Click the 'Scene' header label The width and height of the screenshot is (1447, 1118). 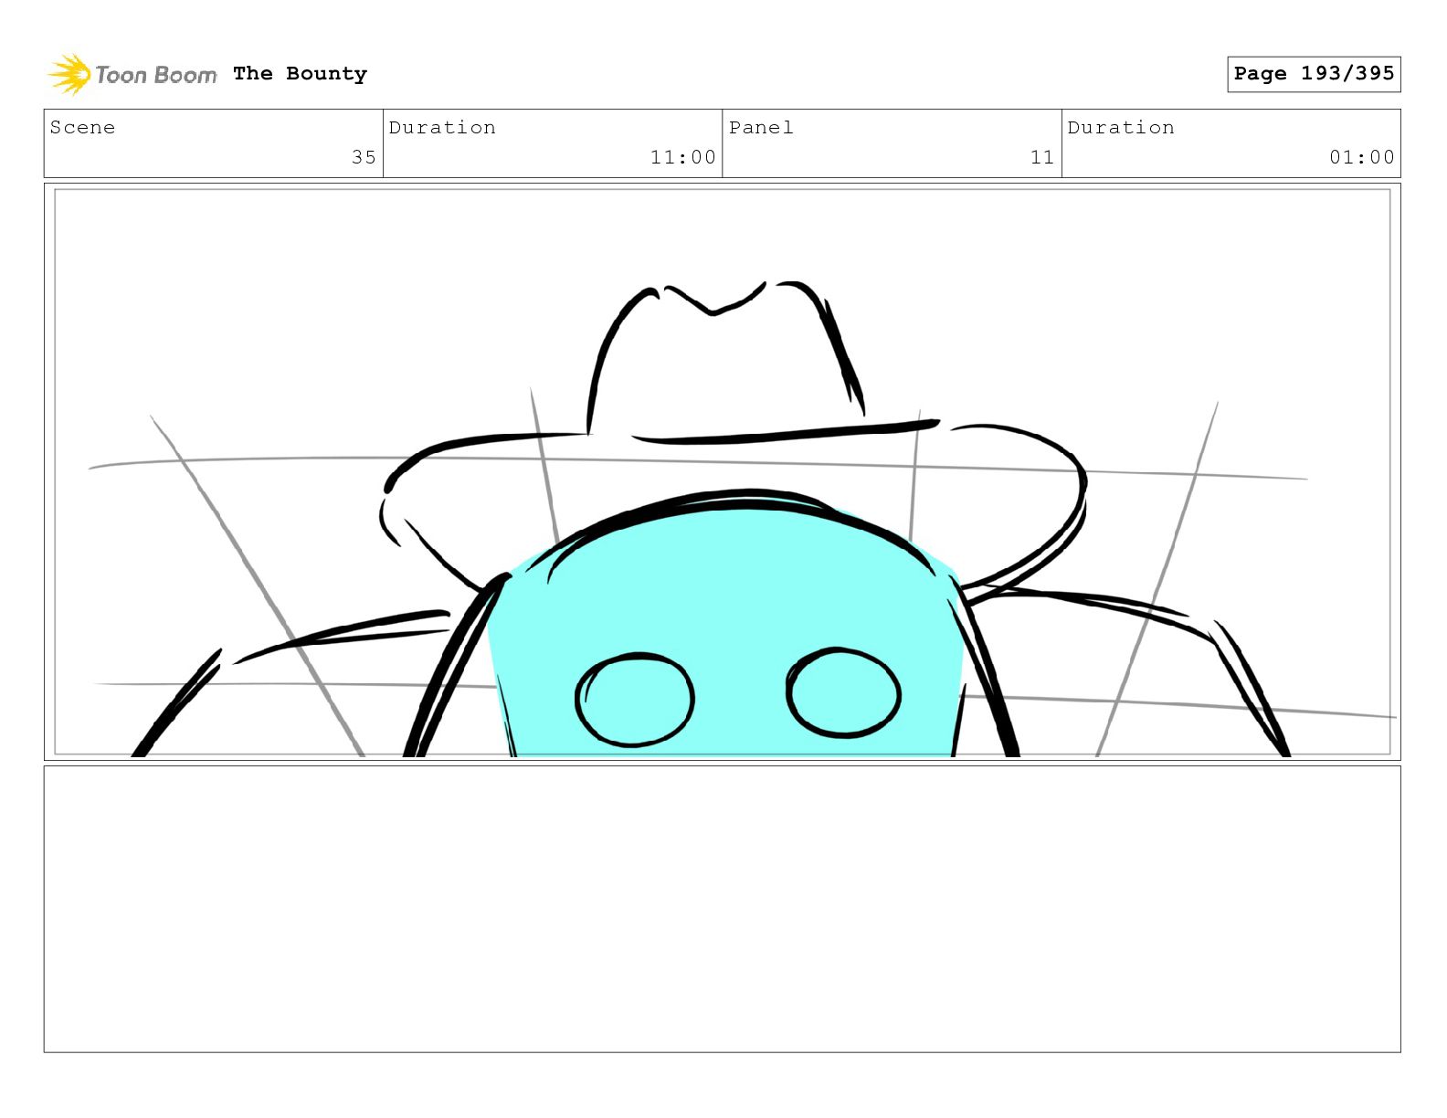click(x=83, y=127)
